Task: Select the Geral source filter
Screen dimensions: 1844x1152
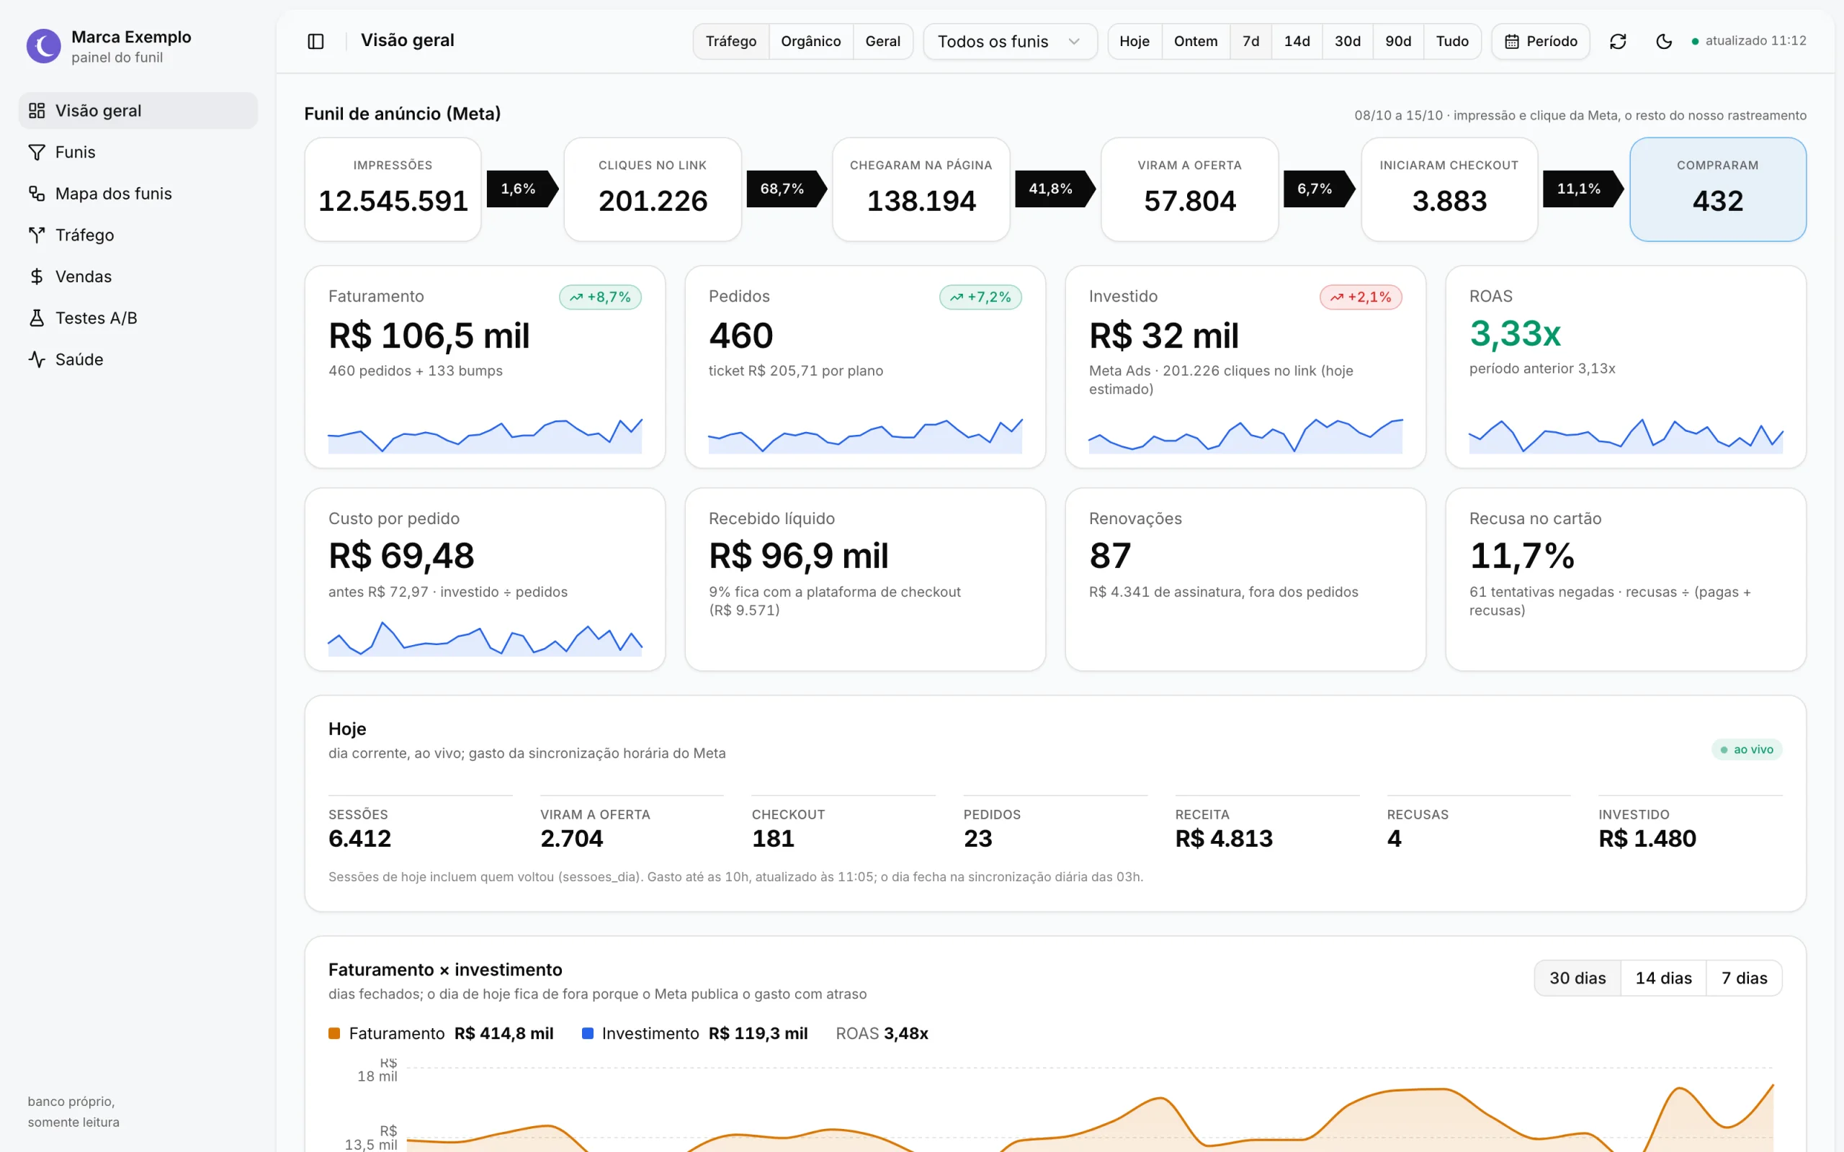Action: [x=882, y=41]
